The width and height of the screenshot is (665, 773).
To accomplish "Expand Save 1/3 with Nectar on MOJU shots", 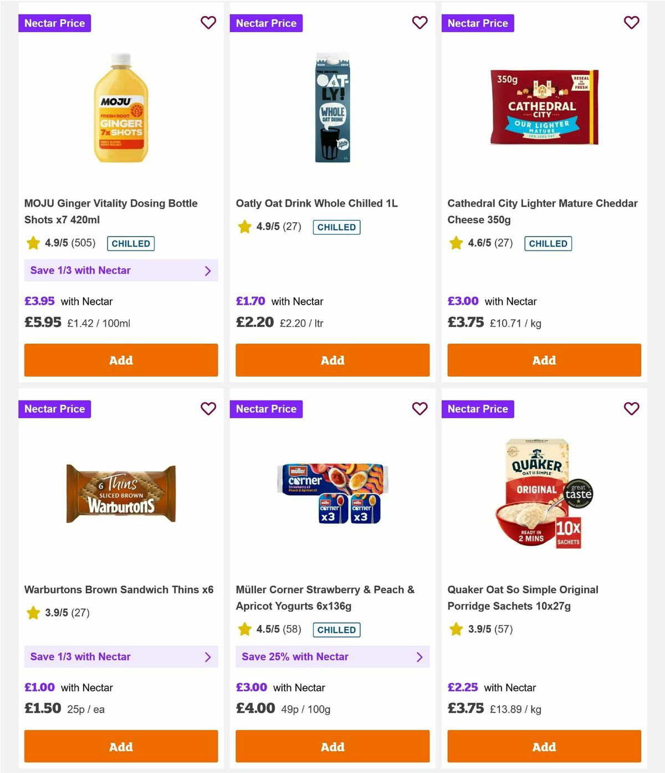I will pos(121,270).
